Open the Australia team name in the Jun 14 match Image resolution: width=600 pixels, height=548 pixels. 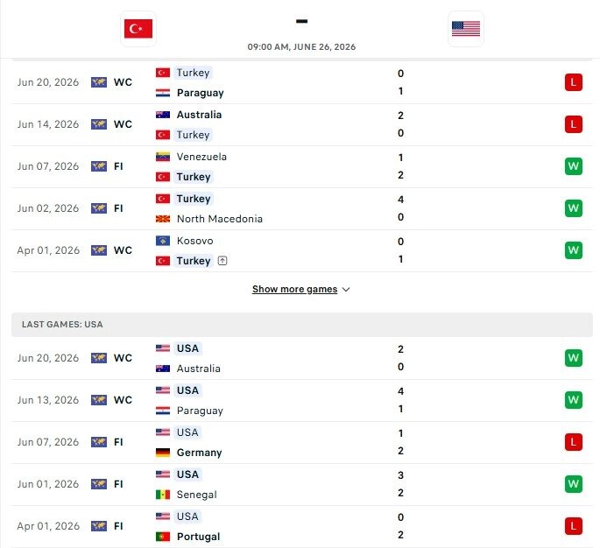[x=199, y=115]
